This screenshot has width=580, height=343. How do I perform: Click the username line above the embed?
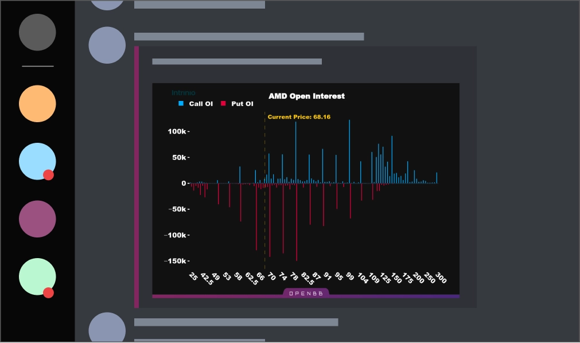pos(250,37)
